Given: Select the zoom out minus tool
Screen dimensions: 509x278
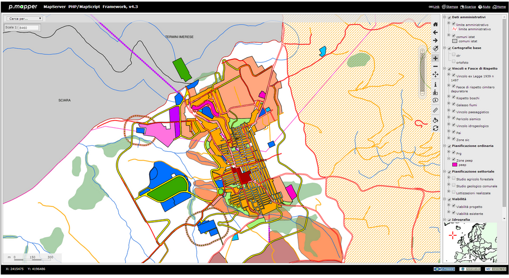Looking at the screenshot, I should pos(435,66).
